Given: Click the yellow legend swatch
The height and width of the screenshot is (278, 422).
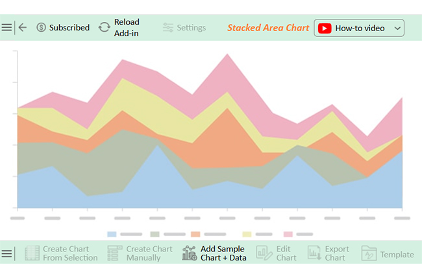Looking at the screenshot, I should point(247,233).
